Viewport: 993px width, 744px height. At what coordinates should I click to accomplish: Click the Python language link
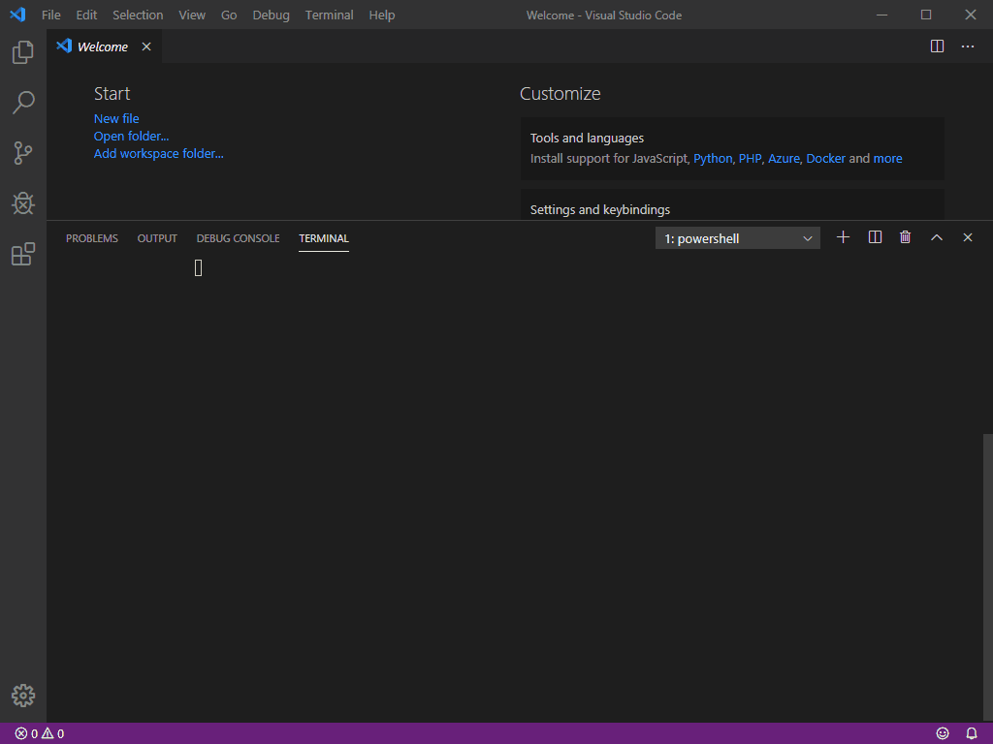point(713,159)
